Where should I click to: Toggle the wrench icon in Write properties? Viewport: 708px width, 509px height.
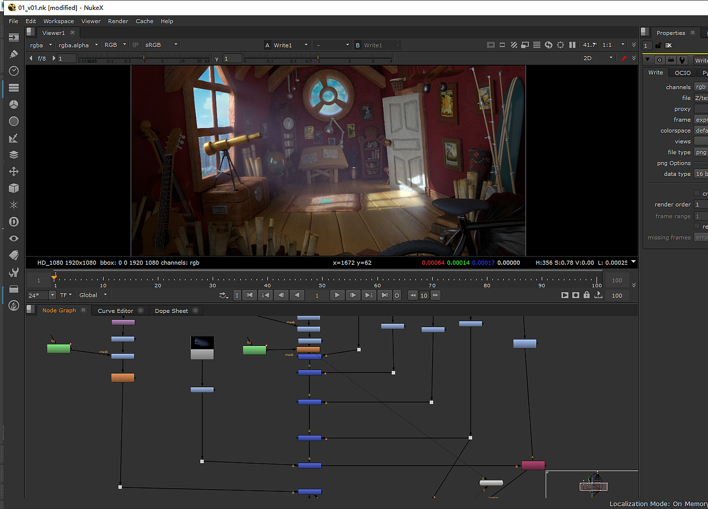[682, 60]
